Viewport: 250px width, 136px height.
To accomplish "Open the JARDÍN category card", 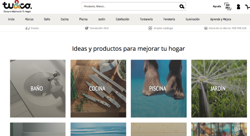I will pos(219,89).
